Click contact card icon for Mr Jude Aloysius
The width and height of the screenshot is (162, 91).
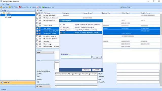[x=40, y=15]
